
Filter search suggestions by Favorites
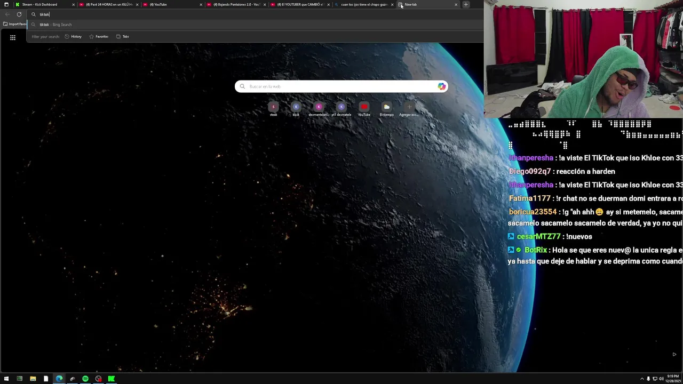point(99,36)
